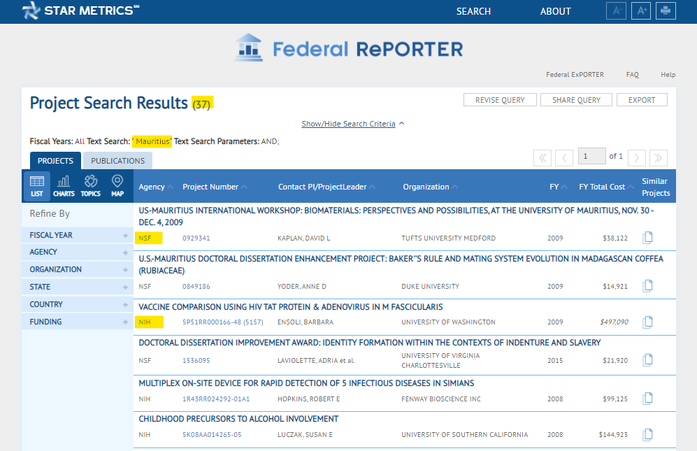Image resolution: width=697 pixels, height=451 pixels.
Task: Open the Vaccine Comparison HIV TAT project title
Action: point(291,307)
